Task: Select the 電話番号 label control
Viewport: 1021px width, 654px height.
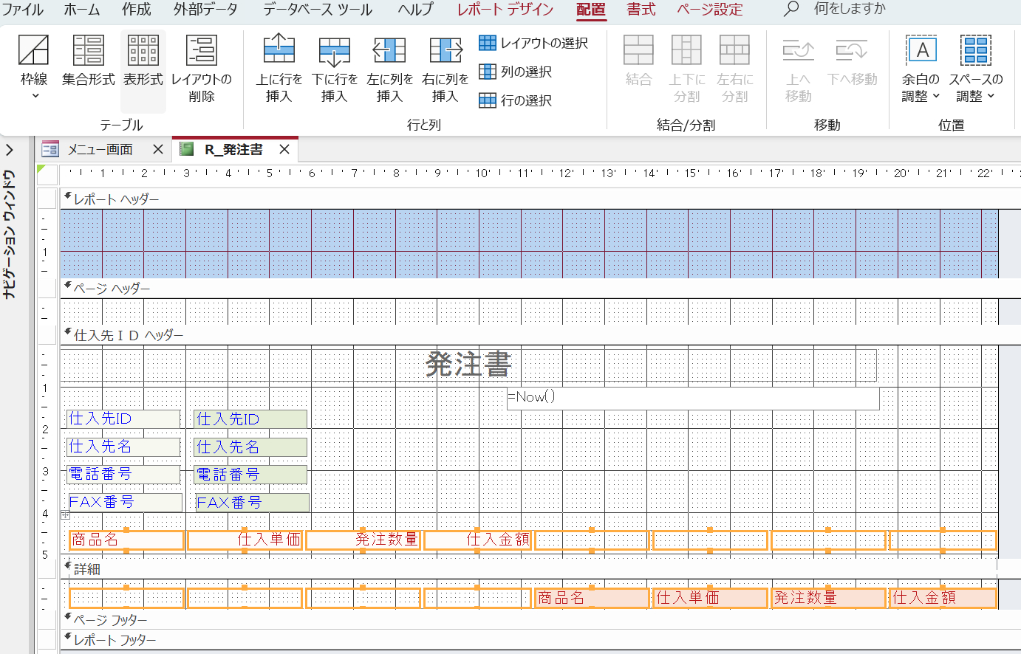Action: tap(123, 474)
